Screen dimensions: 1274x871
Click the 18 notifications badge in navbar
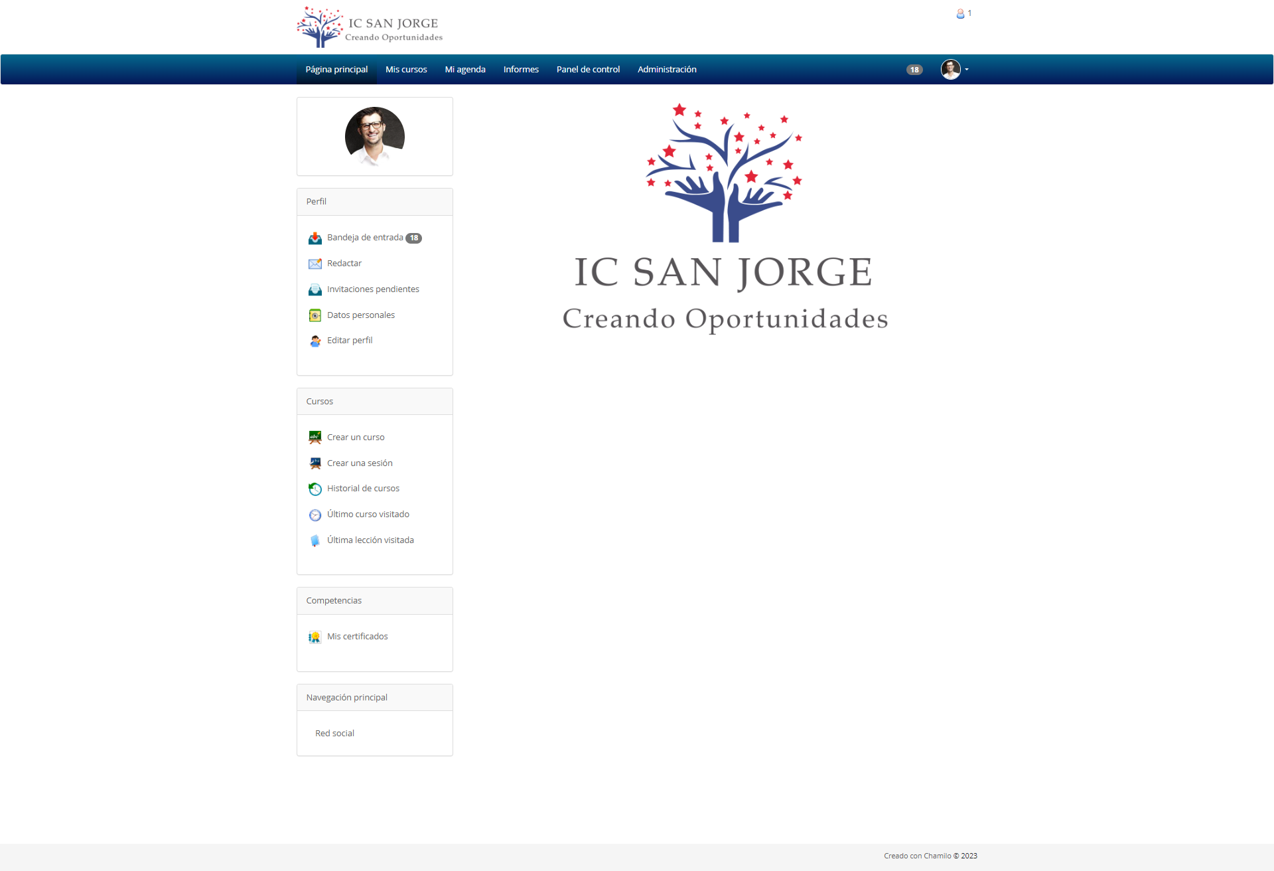coord(914,70)
